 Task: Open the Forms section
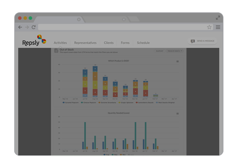[125, 43]
